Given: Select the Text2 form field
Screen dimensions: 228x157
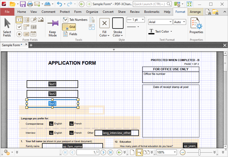Looking at the screenshot, I should [x=52, y=94].
